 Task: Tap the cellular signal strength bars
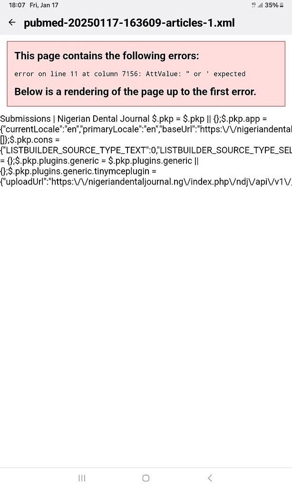click(260, 5)
